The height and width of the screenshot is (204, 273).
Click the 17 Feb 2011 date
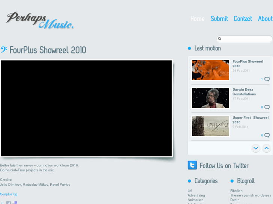[241, 99]
